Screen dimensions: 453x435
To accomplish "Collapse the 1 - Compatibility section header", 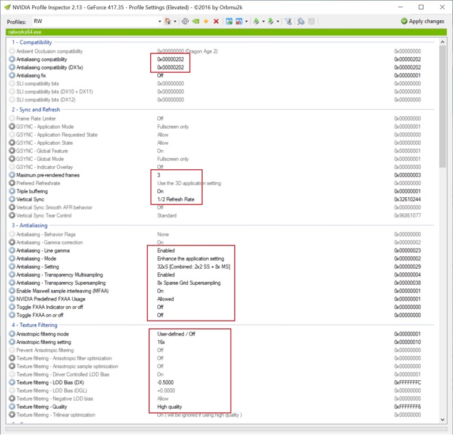I will pos(32,42).
